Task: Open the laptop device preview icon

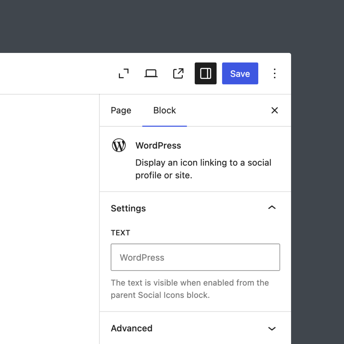Action: pos(151,74)
